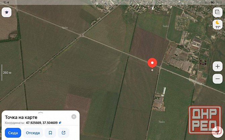Tap the battery indicator in the status bar
The height and width of the screenshot is (140, 225).
[x=213, y=2]
